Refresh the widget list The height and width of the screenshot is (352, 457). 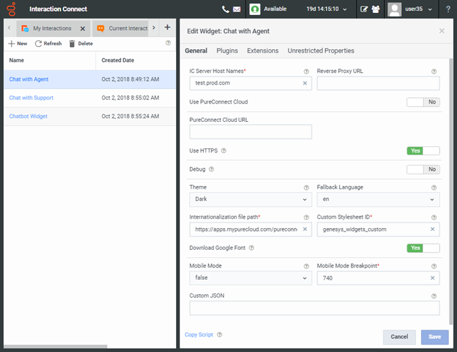tap(48, 44)
